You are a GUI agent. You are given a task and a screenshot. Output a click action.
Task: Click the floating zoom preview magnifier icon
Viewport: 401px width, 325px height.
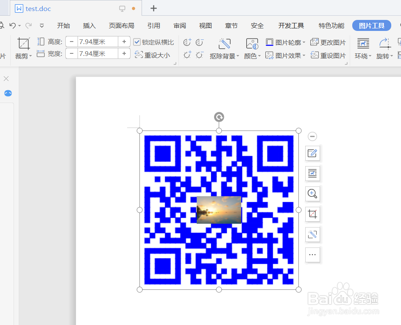tap(312, 194)
